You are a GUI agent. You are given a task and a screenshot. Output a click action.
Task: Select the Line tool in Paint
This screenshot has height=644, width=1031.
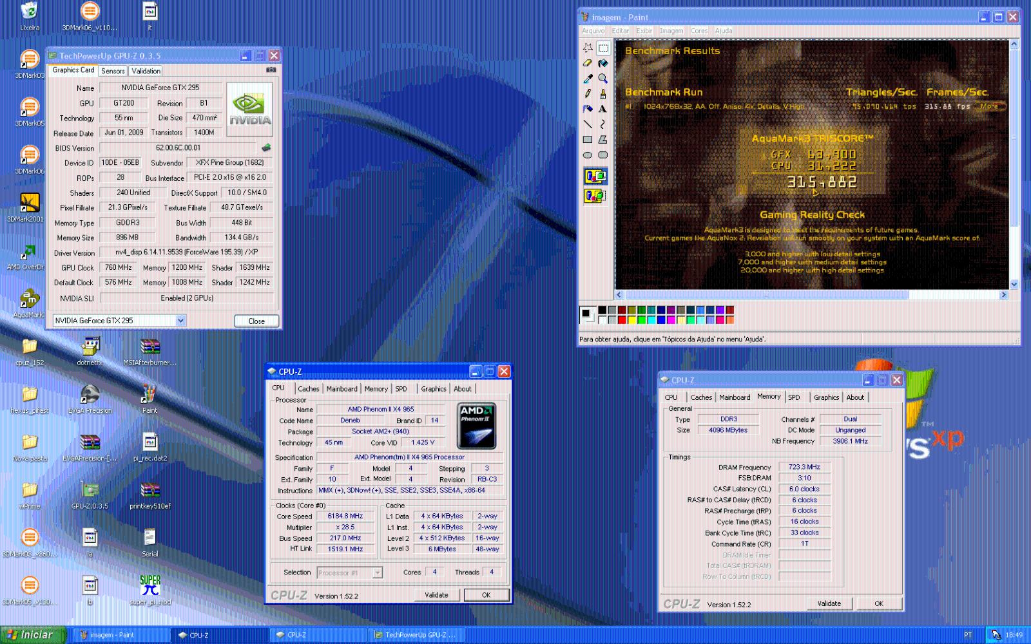point(588,124)
